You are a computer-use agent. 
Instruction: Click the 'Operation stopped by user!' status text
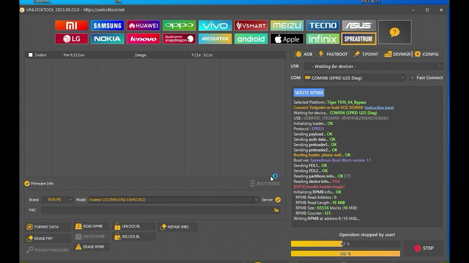(x=367, y=235)
